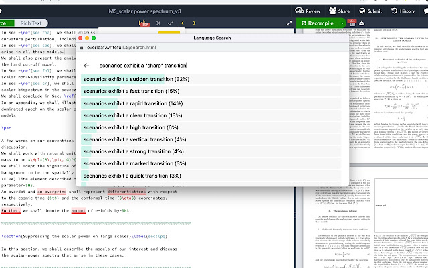The width and height of the screenshot is (428, 268).
Task: Click the editor/PDF divider drag handle
Action: coord(295,216)
